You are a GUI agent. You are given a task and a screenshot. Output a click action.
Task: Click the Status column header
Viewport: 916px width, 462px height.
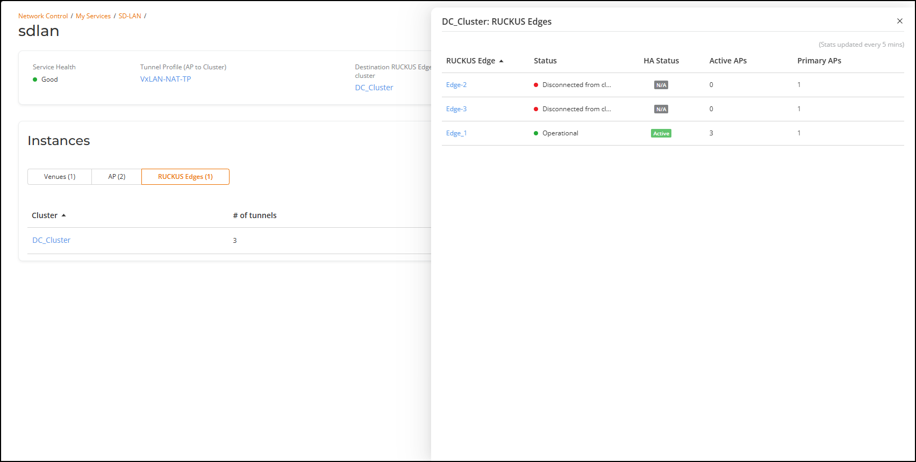(545, 61)
